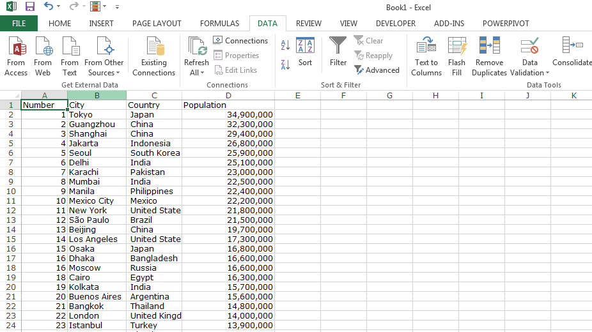Run Flash Fill
The image size is (592, 332).
tap(457, 57)
